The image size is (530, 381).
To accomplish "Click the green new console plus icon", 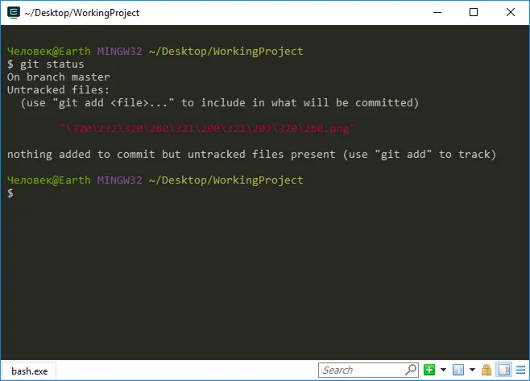I will tap(430, 370).
